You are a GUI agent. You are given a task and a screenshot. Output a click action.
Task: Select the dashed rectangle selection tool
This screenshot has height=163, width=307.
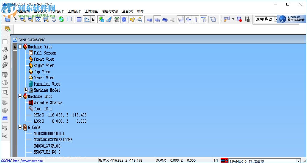(x=69, y=19)
